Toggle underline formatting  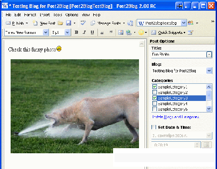[x=92, y=32]
